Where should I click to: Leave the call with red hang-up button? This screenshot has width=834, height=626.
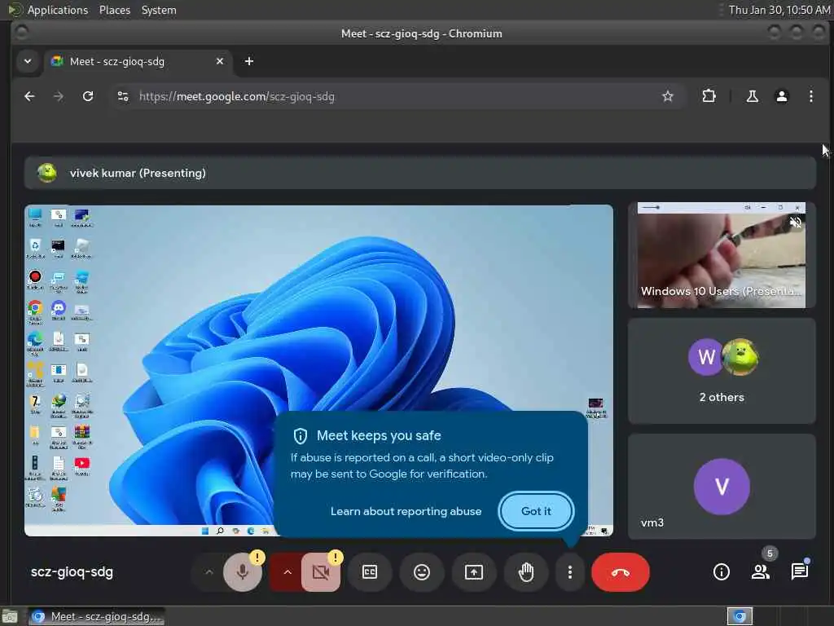620,572
